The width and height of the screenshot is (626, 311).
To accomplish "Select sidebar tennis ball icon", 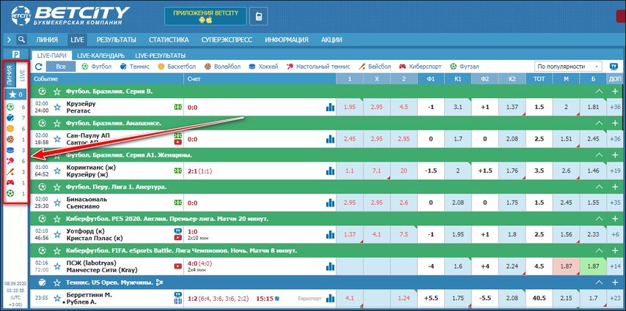I will point(11,118).
